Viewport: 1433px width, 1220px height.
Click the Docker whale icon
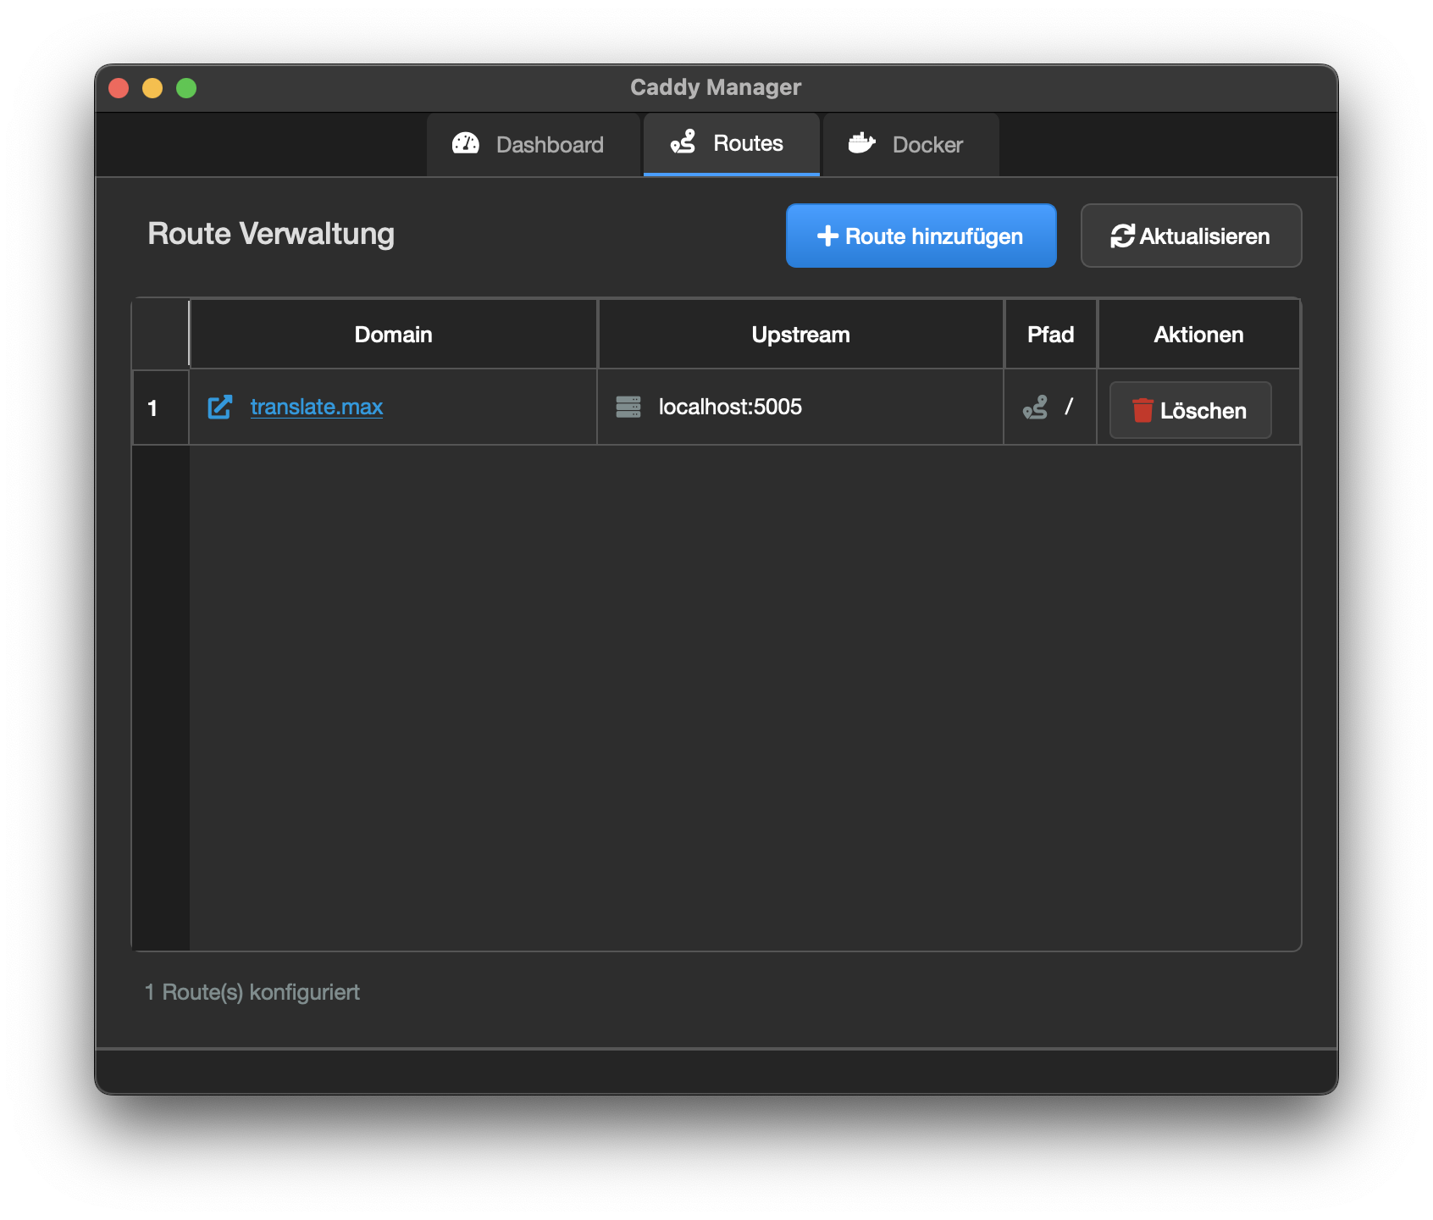point(861,143)
